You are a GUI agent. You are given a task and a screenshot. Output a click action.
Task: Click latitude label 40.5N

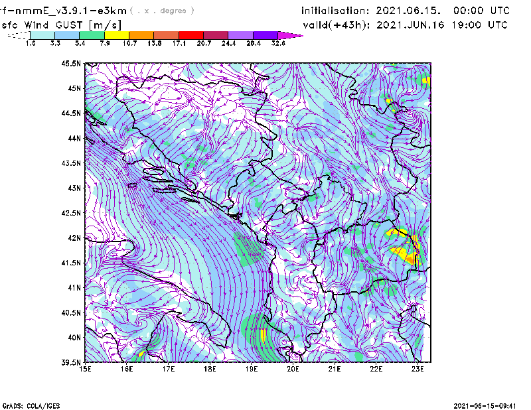[71, 312]
